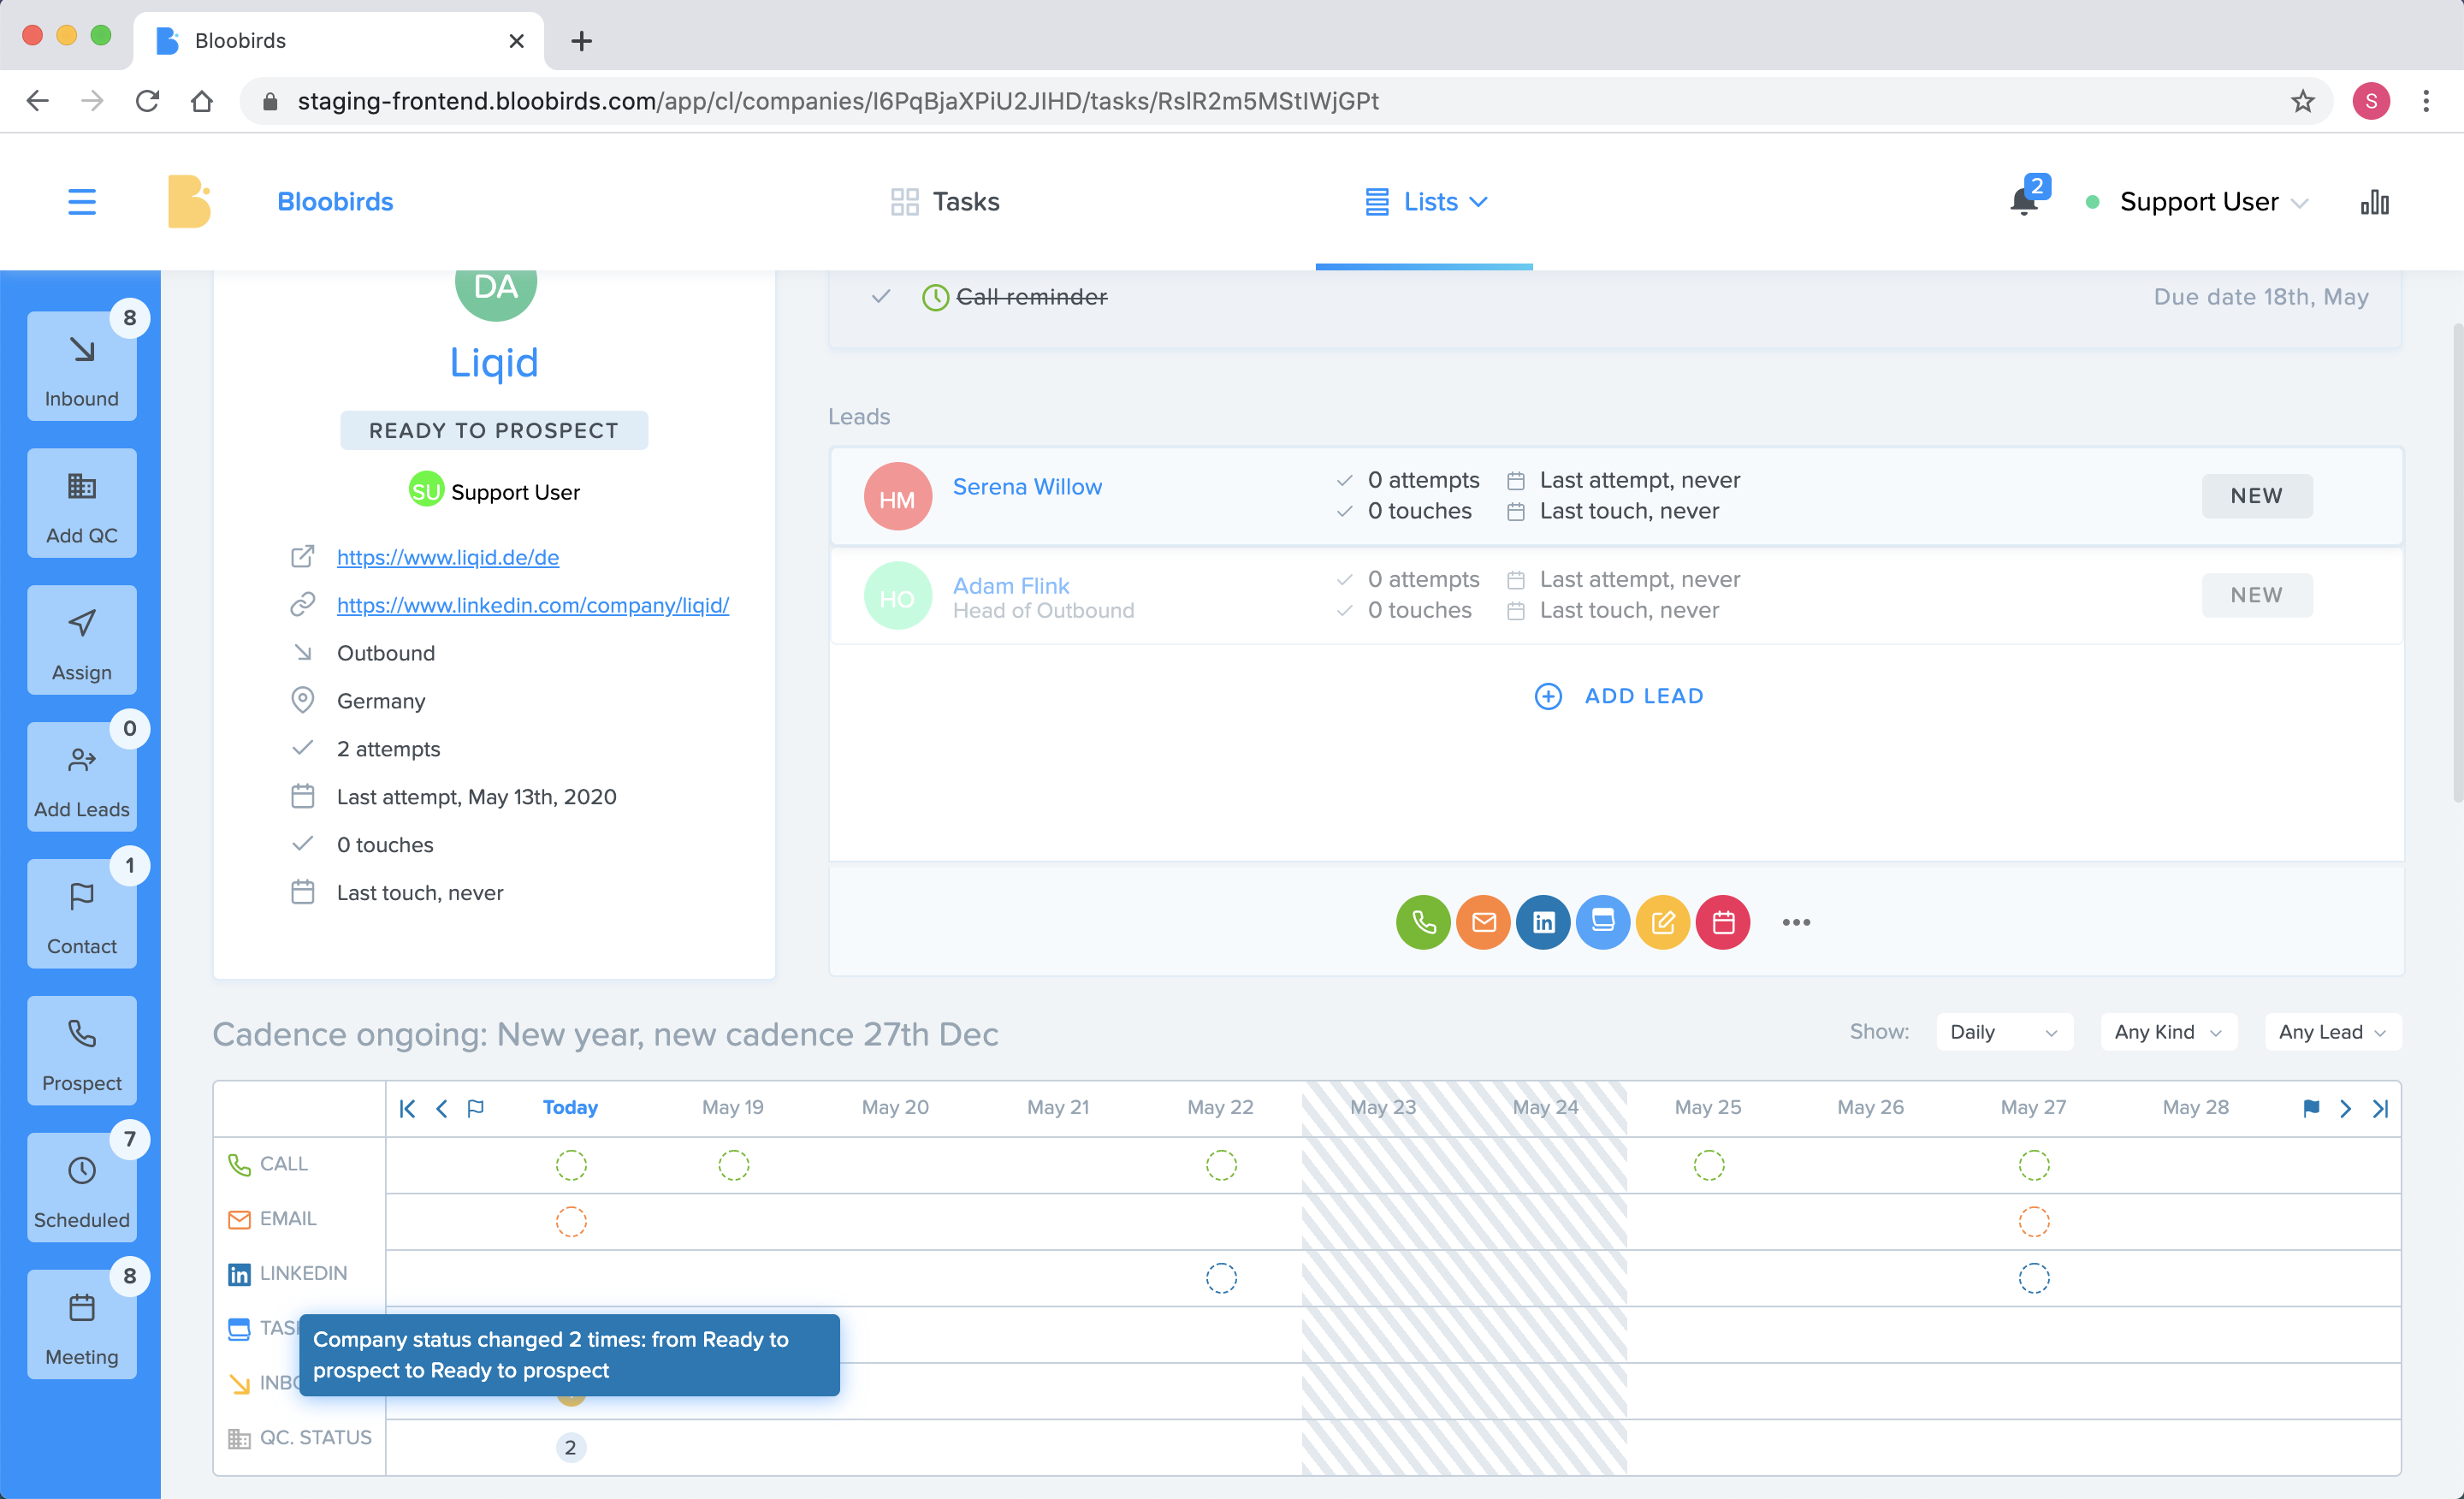Click the blue task action button
Screen dimensions: 2464x1499
(1603, 922)
